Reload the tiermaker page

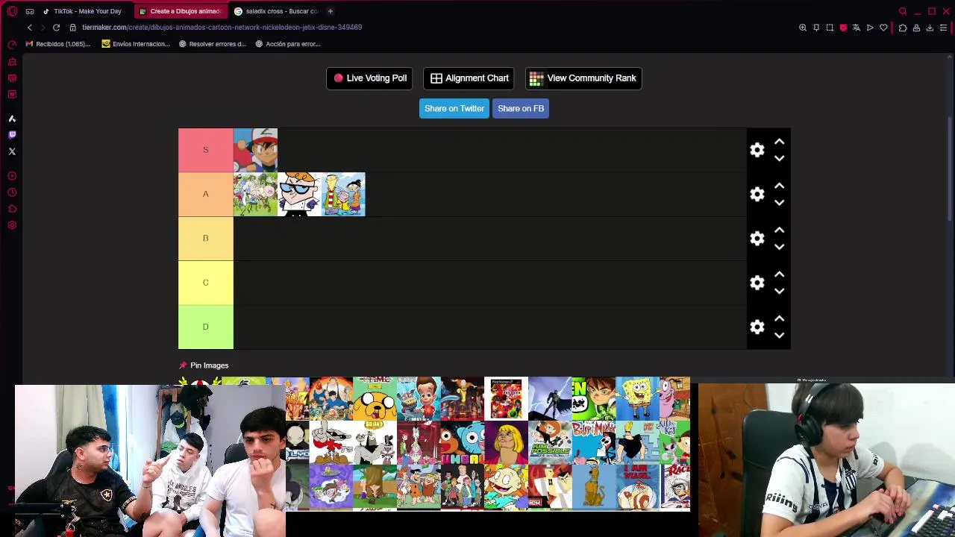[56, 28]
